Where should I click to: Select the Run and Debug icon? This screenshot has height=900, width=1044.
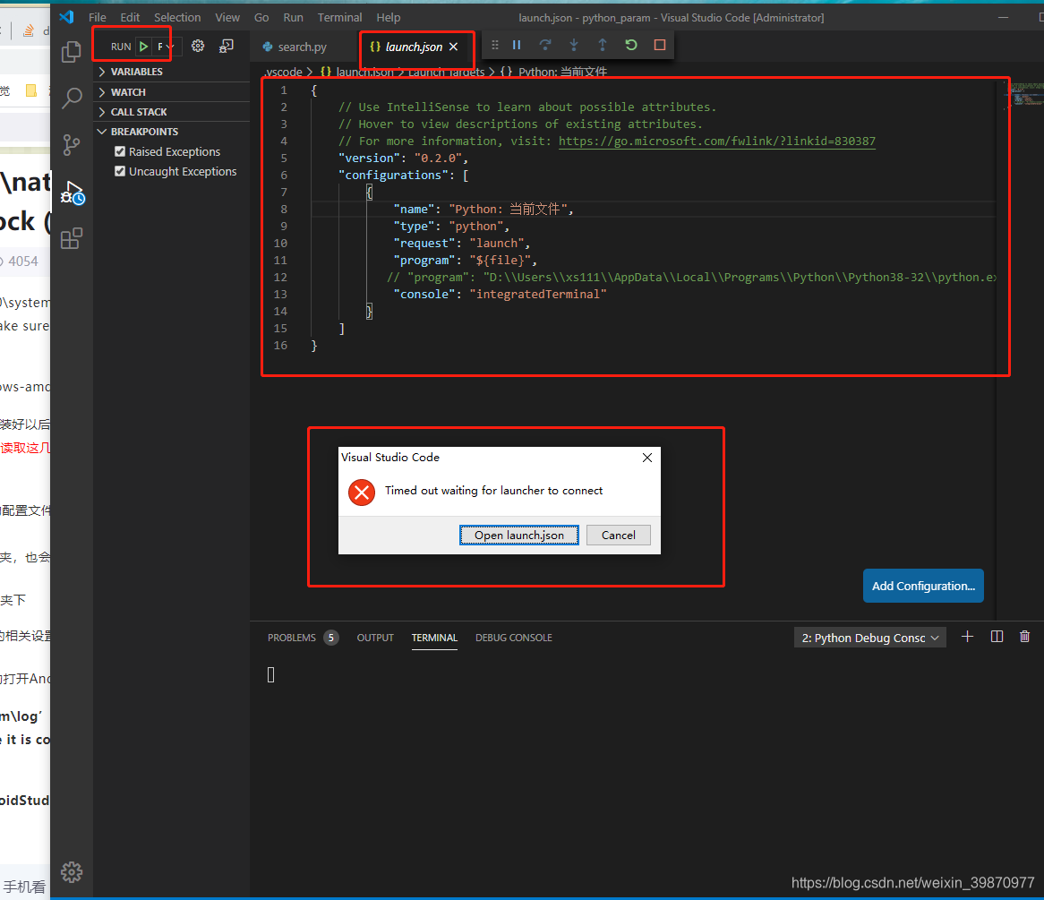tap(71, 191)
